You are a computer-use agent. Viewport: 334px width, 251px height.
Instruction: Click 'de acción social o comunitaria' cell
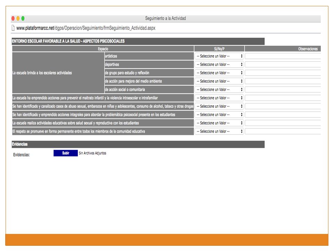tap(149, 90)
